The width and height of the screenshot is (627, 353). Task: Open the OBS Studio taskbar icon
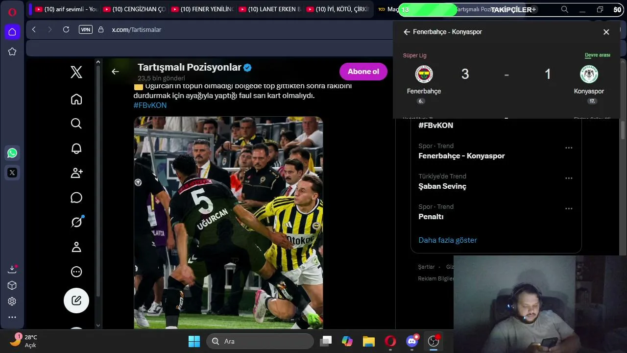click(x=434, y=341)
